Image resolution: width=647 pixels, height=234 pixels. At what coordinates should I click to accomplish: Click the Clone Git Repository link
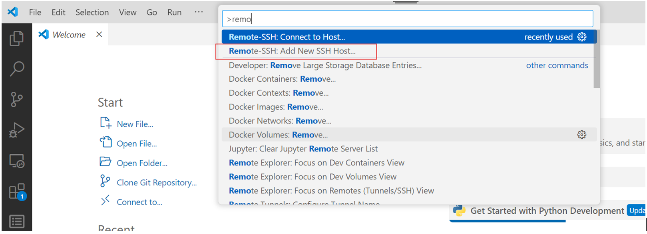[156, 183]
